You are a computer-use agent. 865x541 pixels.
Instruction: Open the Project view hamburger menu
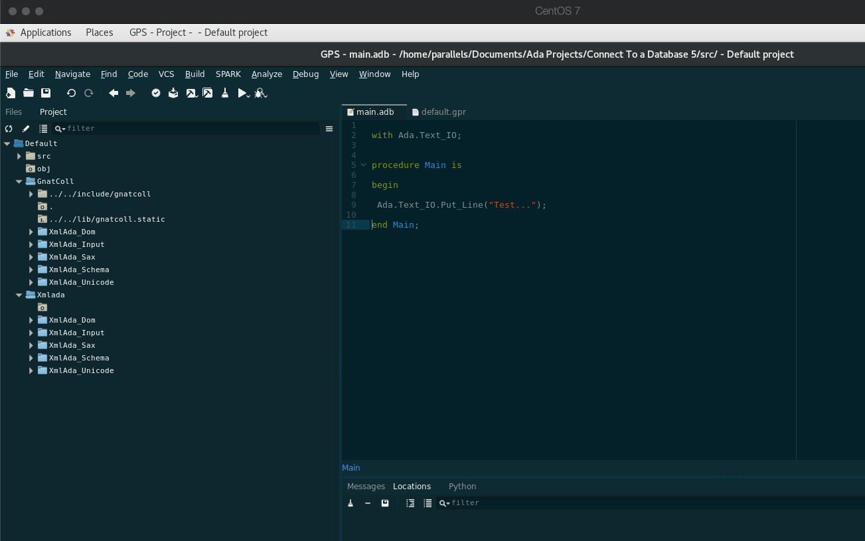coord(329,129)
